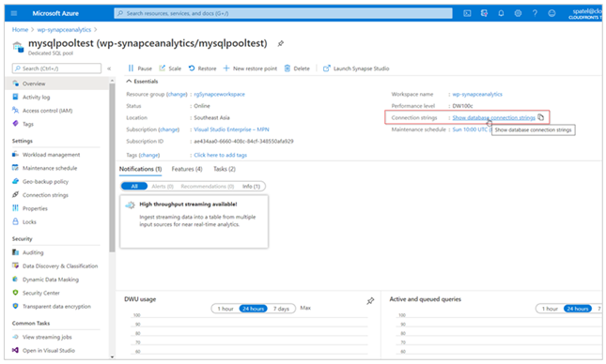606x364 pixels.
Task: Open the help question mark icon
Action: pyautogui.click(x=535, y=13)
